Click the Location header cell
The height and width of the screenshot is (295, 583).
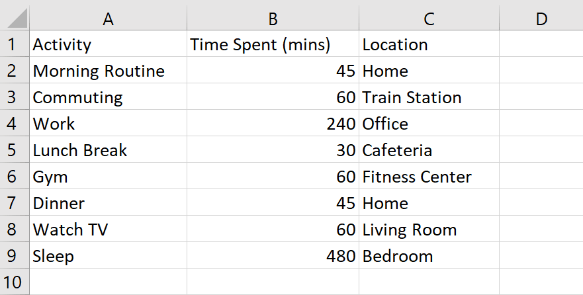click(x=429, y=44)
